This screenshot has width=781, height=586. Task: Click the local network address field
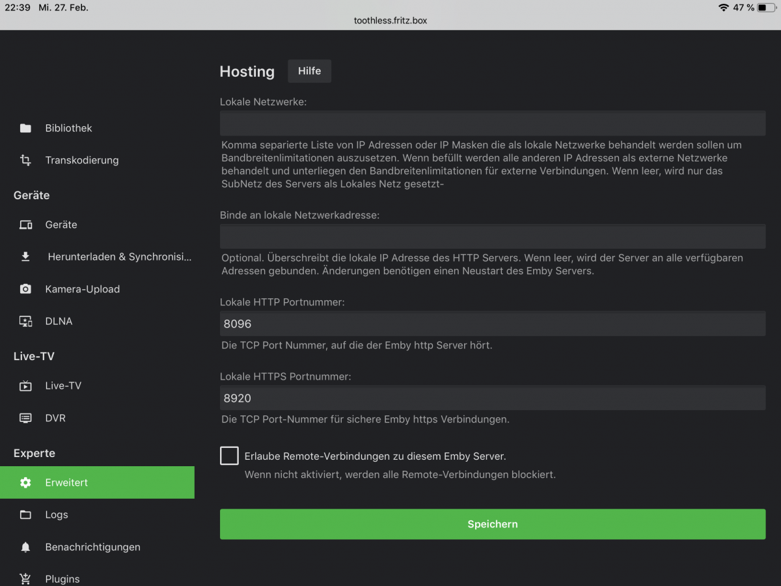point(492,236)
